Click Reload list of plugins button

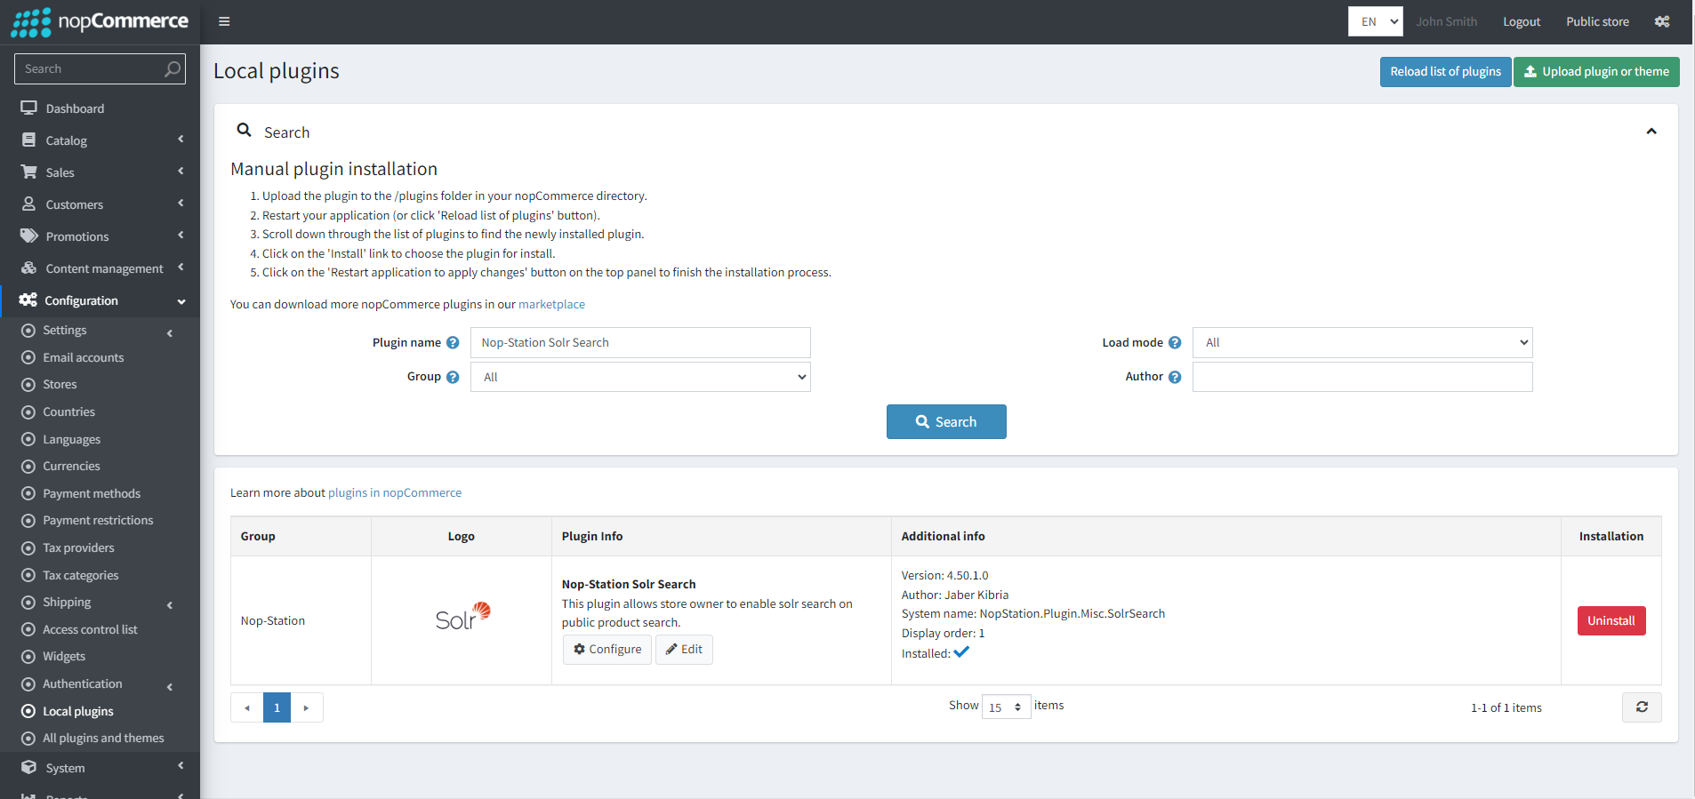tap(1445, 72)
